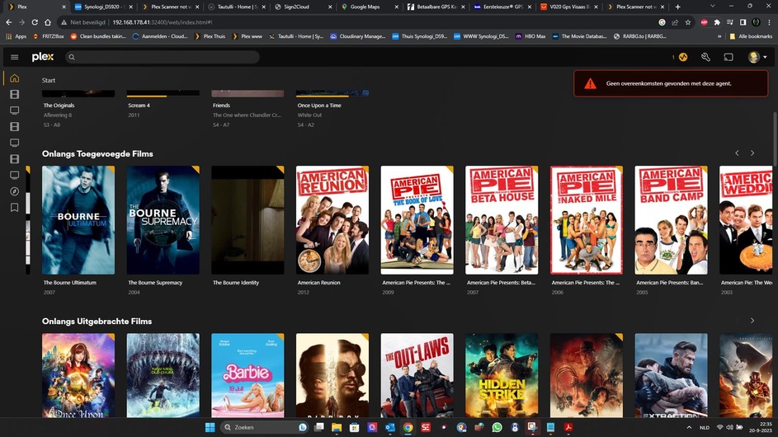778x437 pixels.
Task: Switch to Google Maps browser tab
Action: (369, 7)
